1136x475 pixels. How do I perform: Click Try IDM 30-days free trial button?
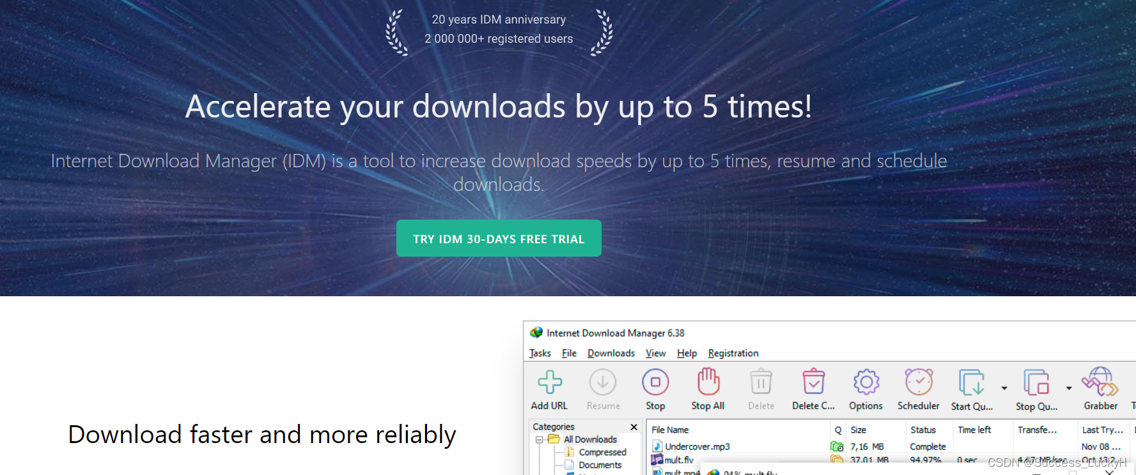pyautogui.click(x=499, y=238)
